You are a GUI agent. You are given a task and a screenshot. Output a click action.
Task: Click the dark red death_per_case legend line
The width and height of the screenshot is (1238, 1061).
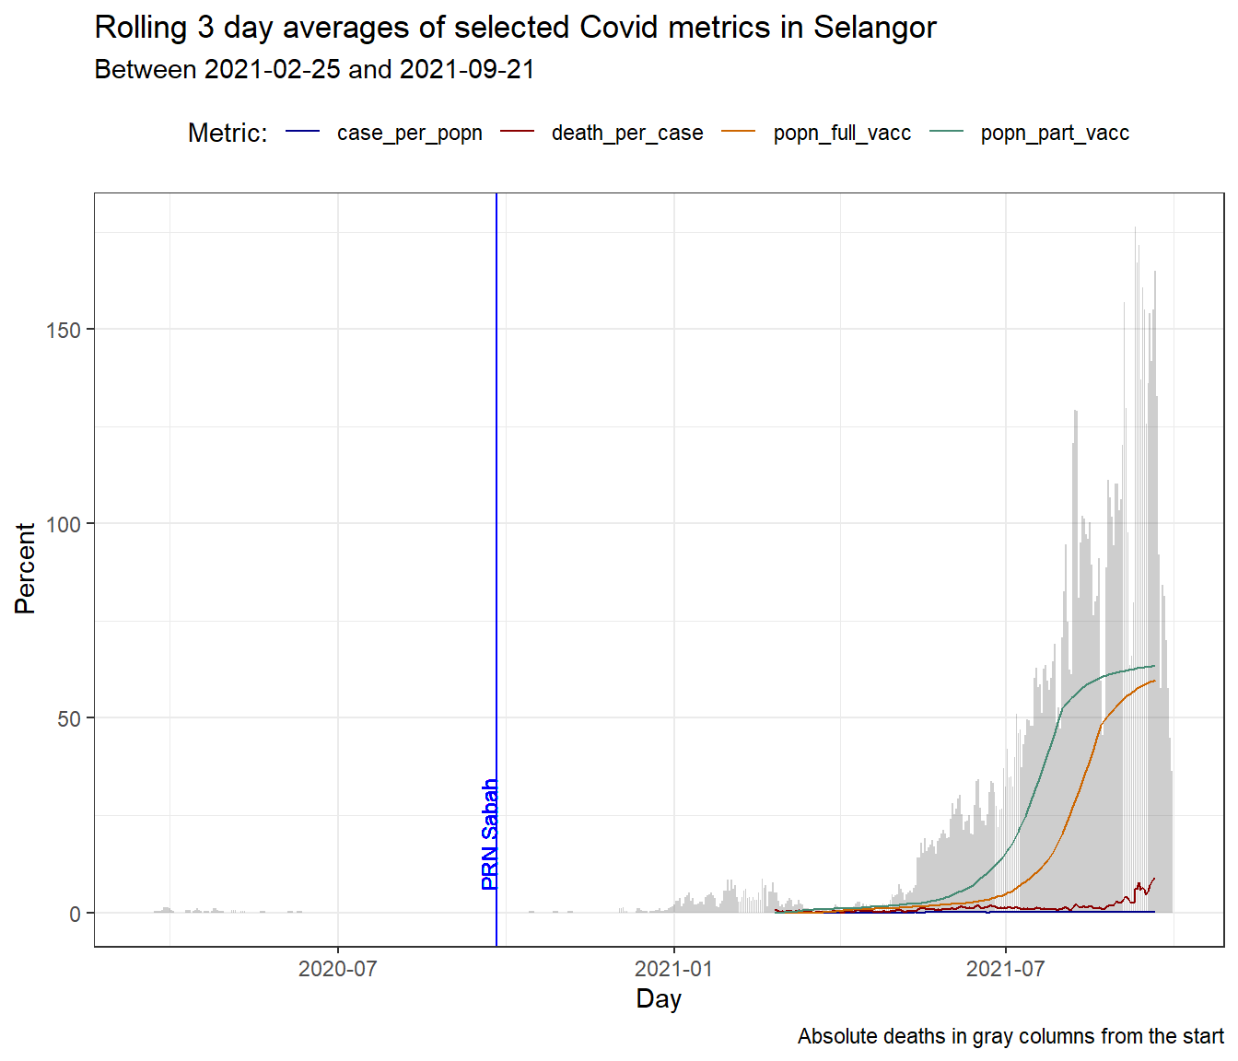tap(518, 132)
